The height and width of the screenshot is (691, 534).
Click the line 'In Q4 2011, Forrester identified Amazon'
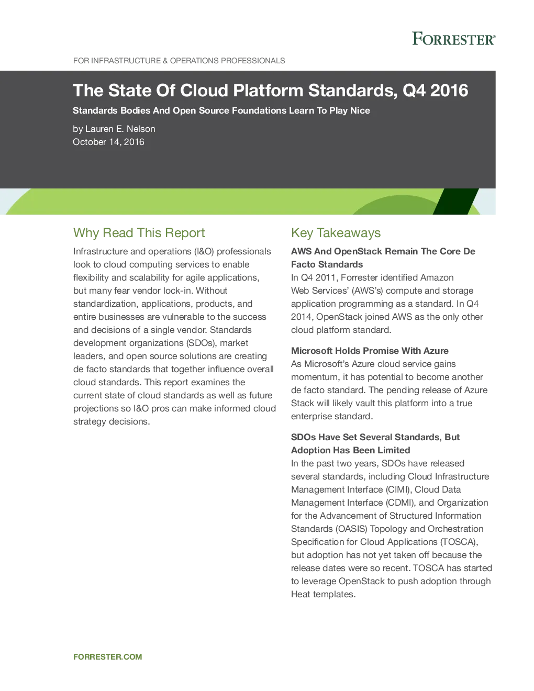point(372,277)
